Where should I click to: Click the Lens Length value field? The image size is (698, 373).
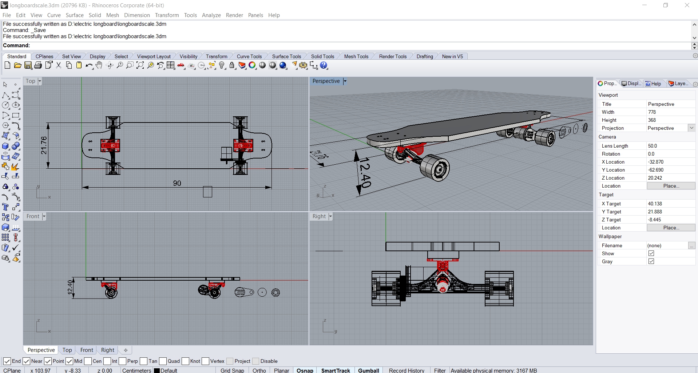click(671, 146)
